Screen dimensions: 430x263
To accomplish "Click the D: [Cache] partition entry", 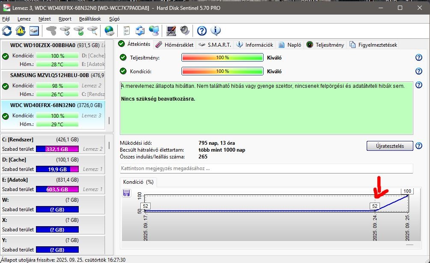I will pyautogui.click(x=53, y=164).
